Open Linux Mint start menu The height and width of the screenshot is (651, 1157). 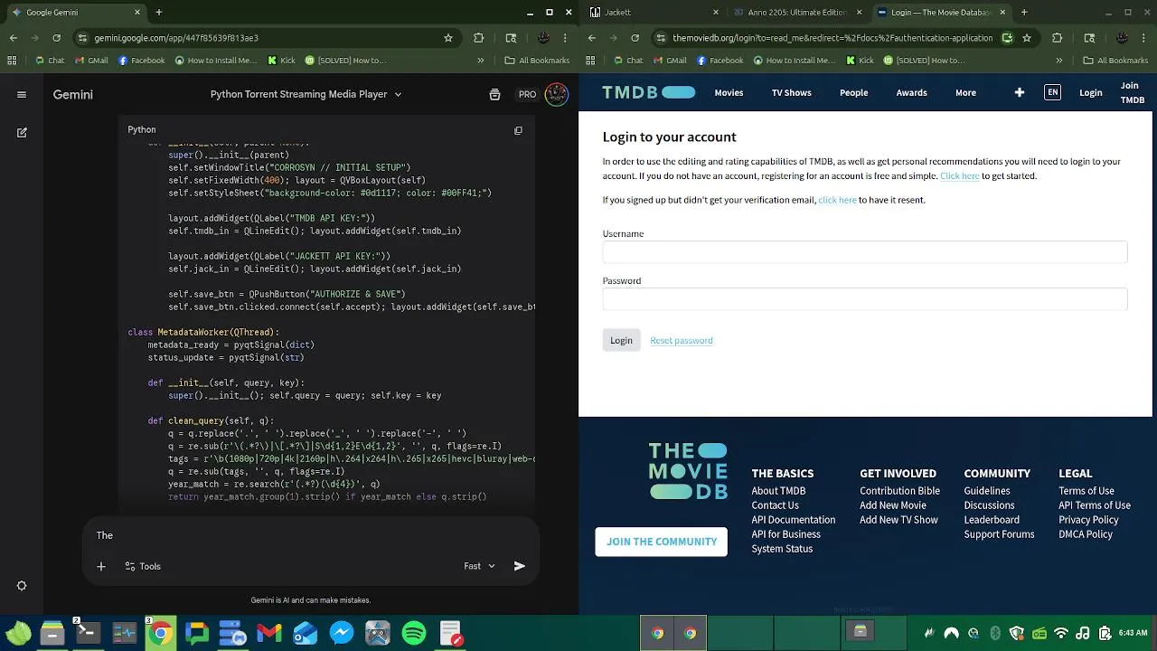(x=17, y=633)
